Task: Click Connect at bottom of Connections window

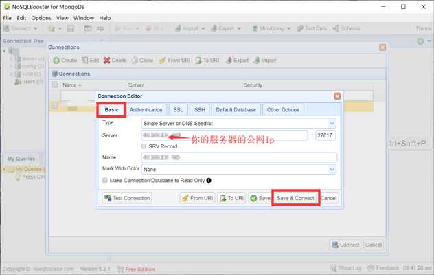Action: tap(345, 245)
